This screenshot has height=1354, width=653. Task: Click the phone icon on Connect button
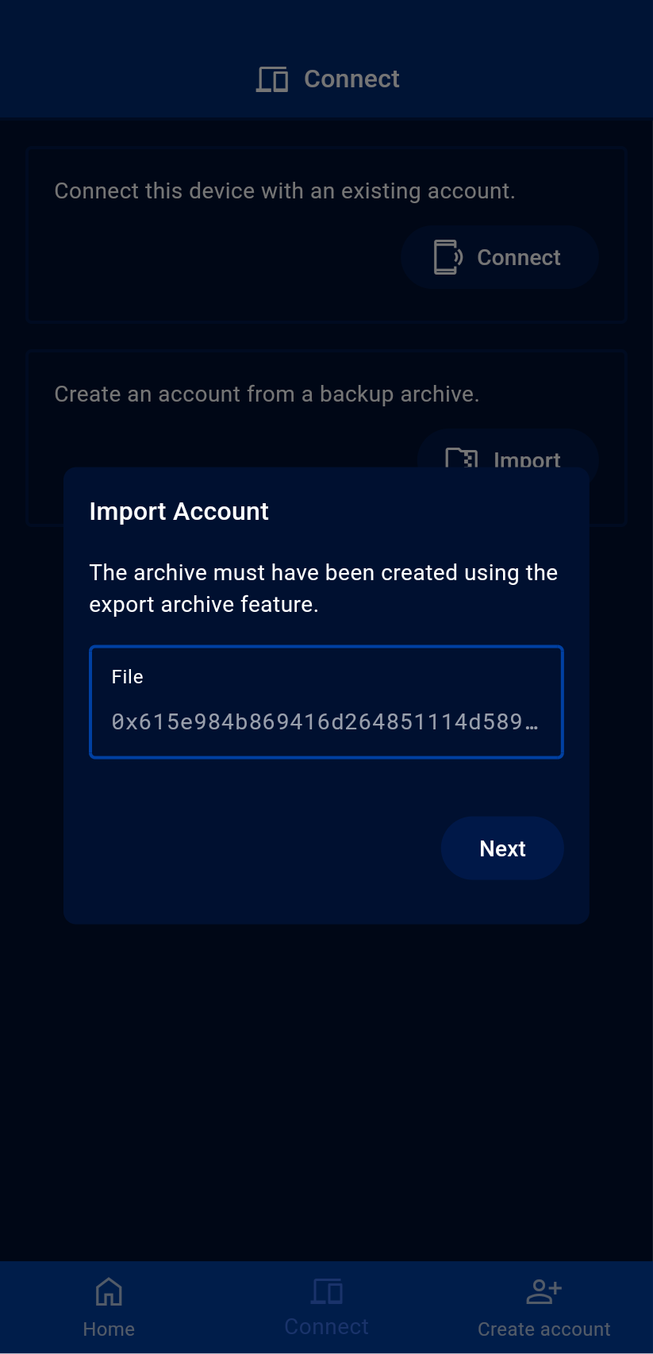[447, 257]
